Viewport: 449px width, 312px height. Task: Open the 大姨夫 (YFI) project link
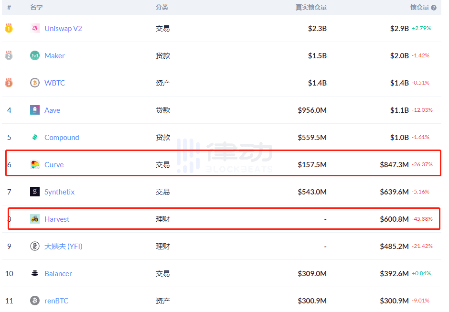click(64, 246)
